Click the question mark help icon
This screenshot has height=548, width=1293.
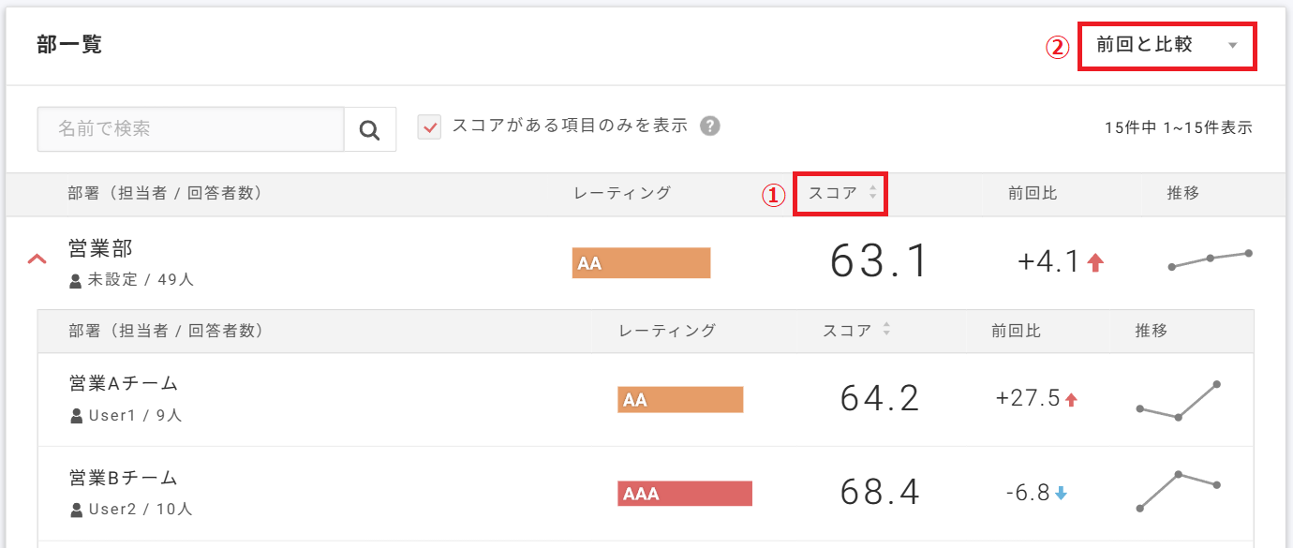point(710,126)
